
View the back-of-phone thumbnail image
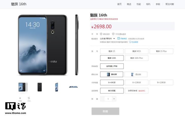click(40, 87)
